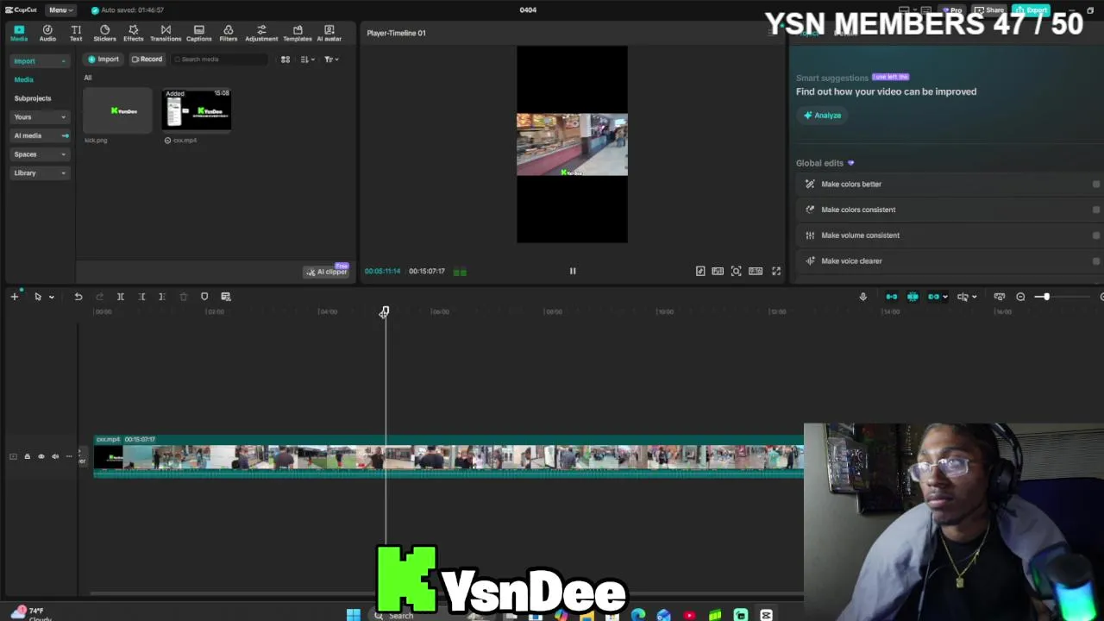This screenshot has height=621, width=1104.
Task: Click the marker shield icon
Action: point(204,297)
